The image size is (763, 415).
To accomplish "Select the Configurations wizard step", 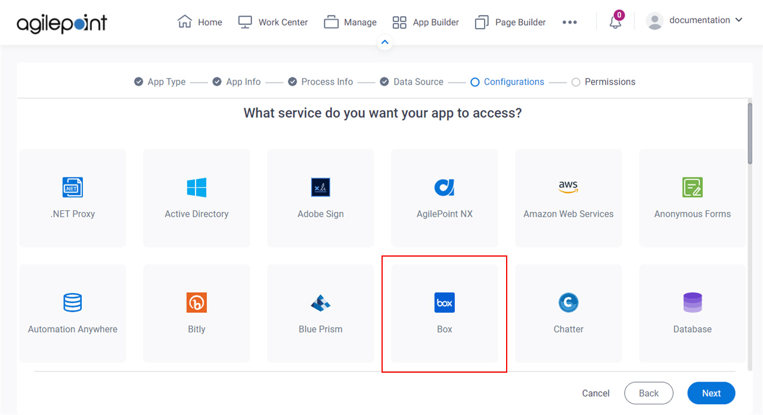I will click(507, 82).
